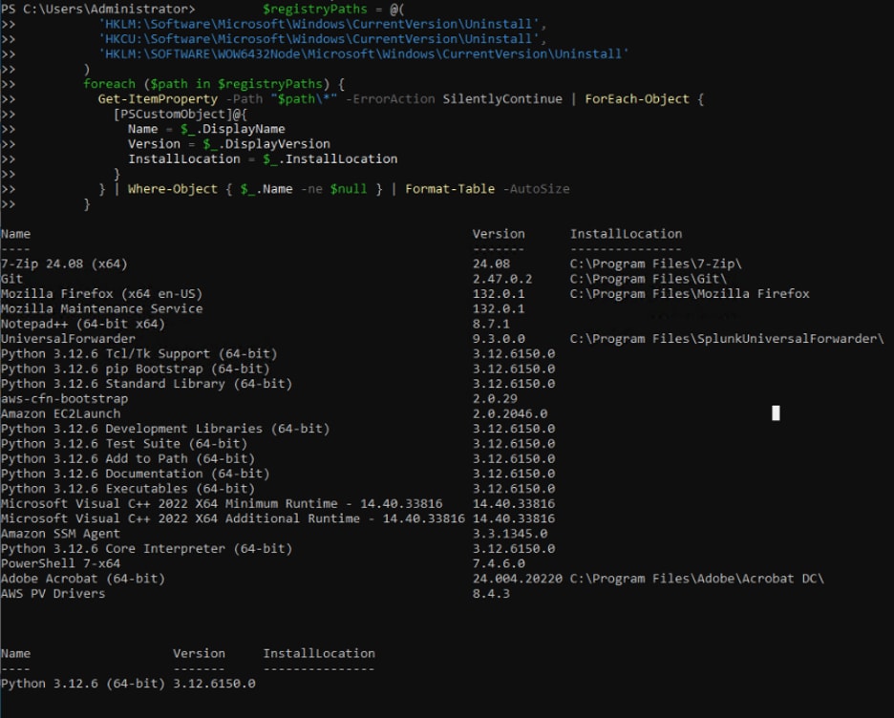Click the AWS PV Drivers entry
Screen dimensions: 894x718
pos(53,593)
